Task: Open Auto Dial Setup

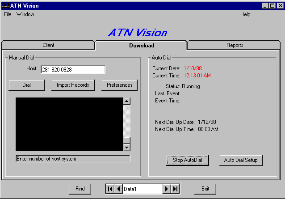Action: [241, 160]
